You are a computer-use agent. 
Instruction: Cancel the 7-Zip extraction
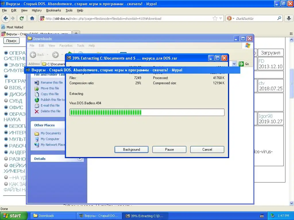(207, 150)
